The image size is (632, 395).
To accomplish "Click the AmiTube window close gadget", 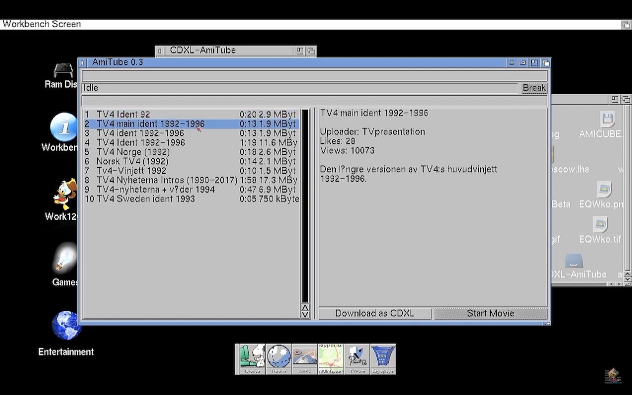I will 82,63.
